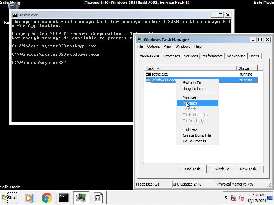Click the Recycle Bin desktop icon
The height and width of the screenshot is (205, 274).
point(13,6)
